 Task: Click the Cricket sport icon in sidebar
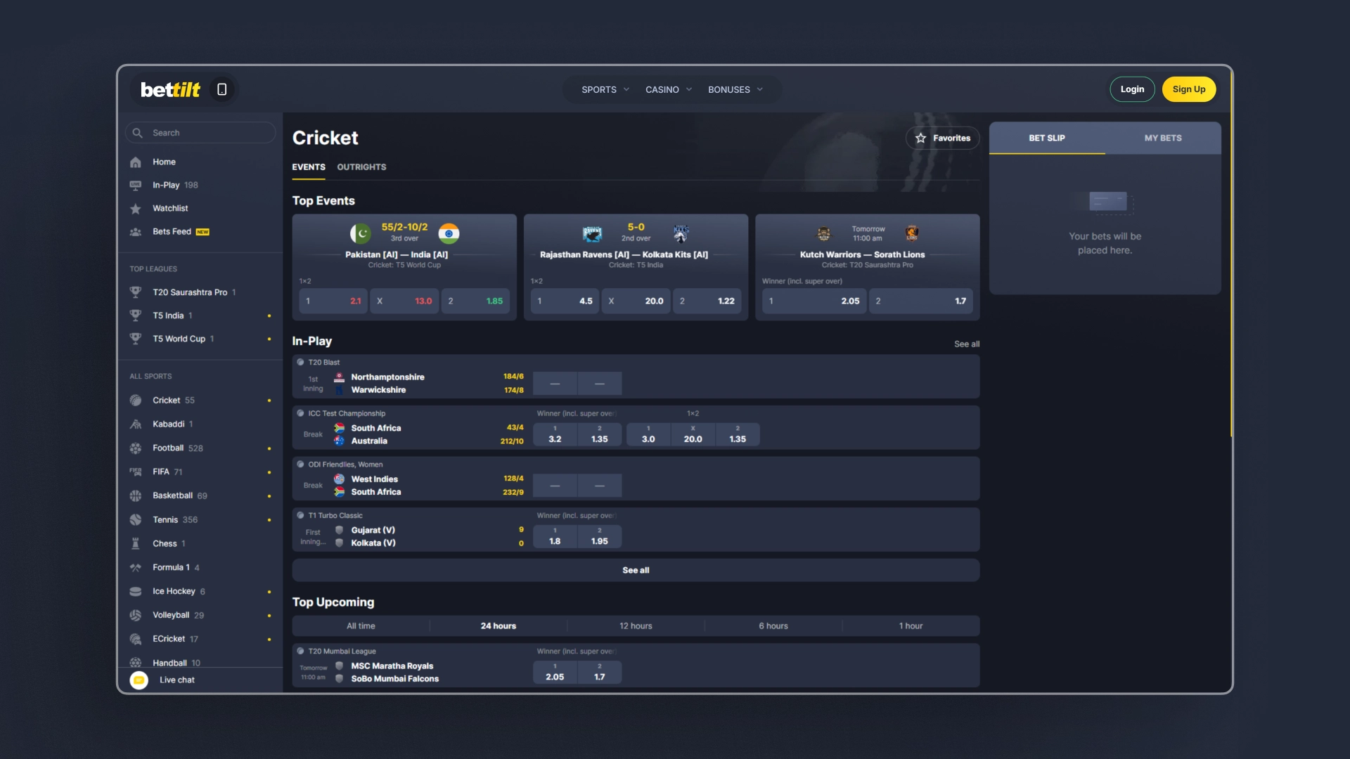coord(136,401)
